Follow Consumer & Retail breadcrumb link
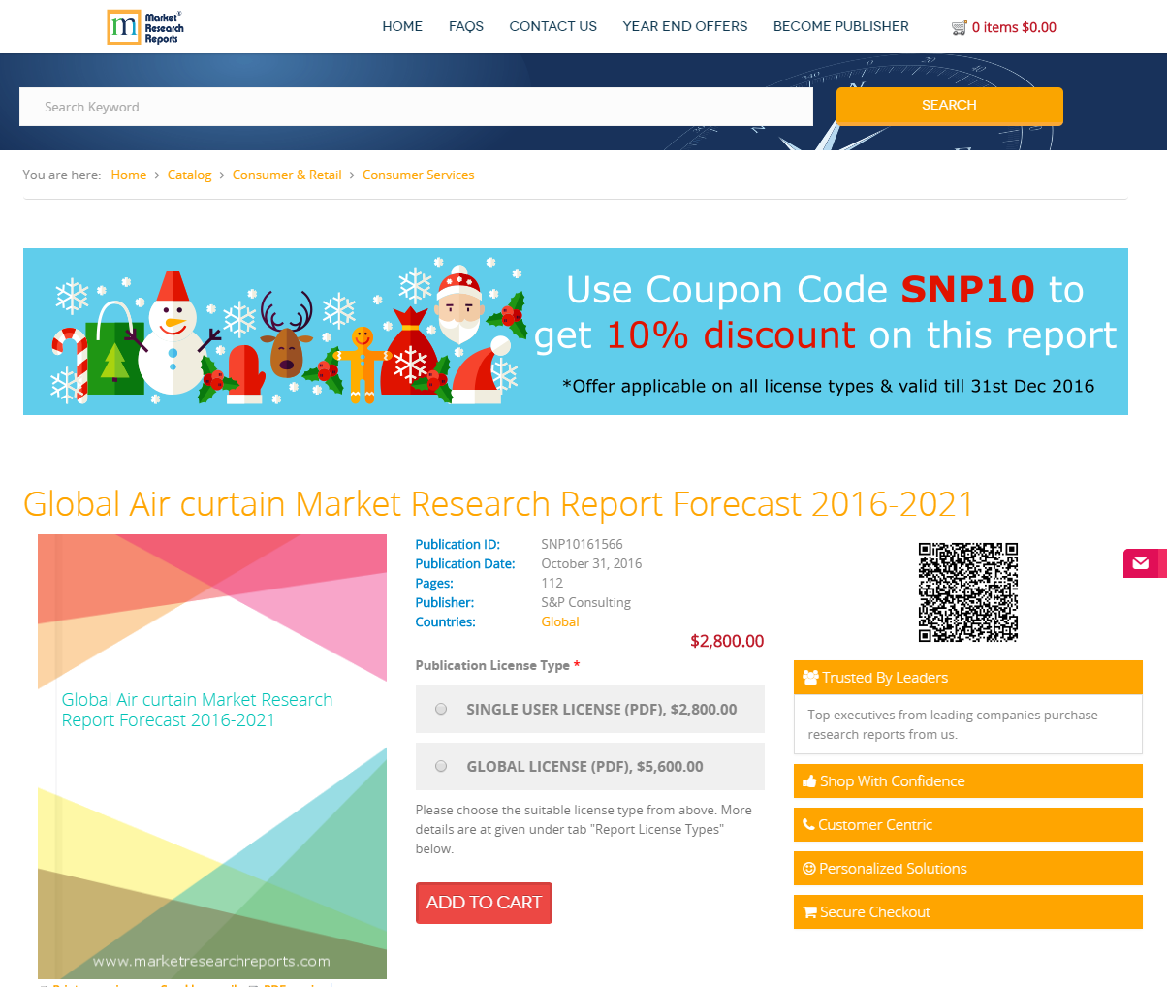 (287, 175)
